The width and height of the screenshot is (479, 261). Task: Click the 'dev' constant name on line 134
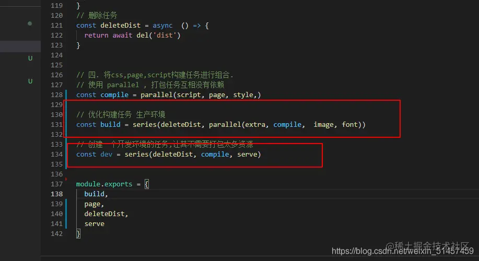(107, 154)
